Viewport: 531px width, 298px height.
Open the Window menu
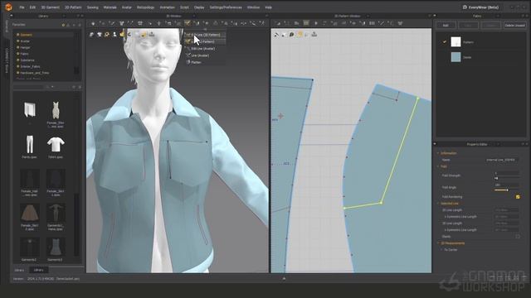click(253, 7)
